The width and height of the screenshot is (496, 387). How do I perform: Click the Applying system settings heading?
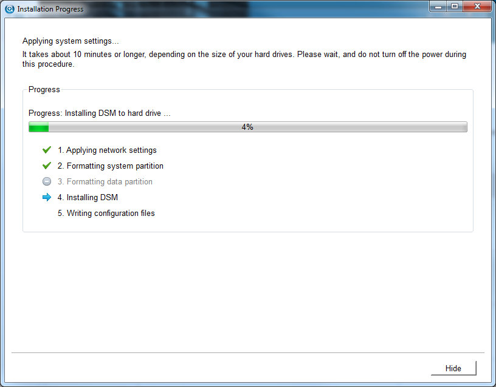click(71, 41)
